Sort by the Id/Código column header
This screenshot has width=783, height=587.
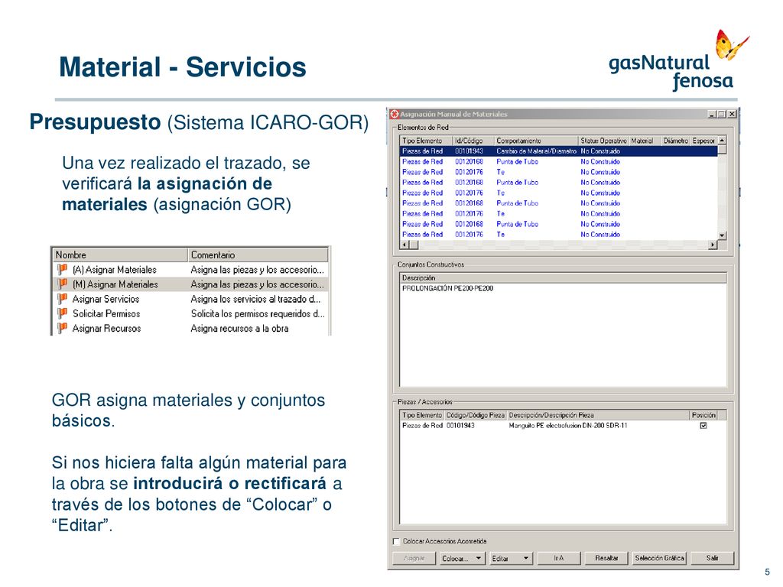(473, 141)
